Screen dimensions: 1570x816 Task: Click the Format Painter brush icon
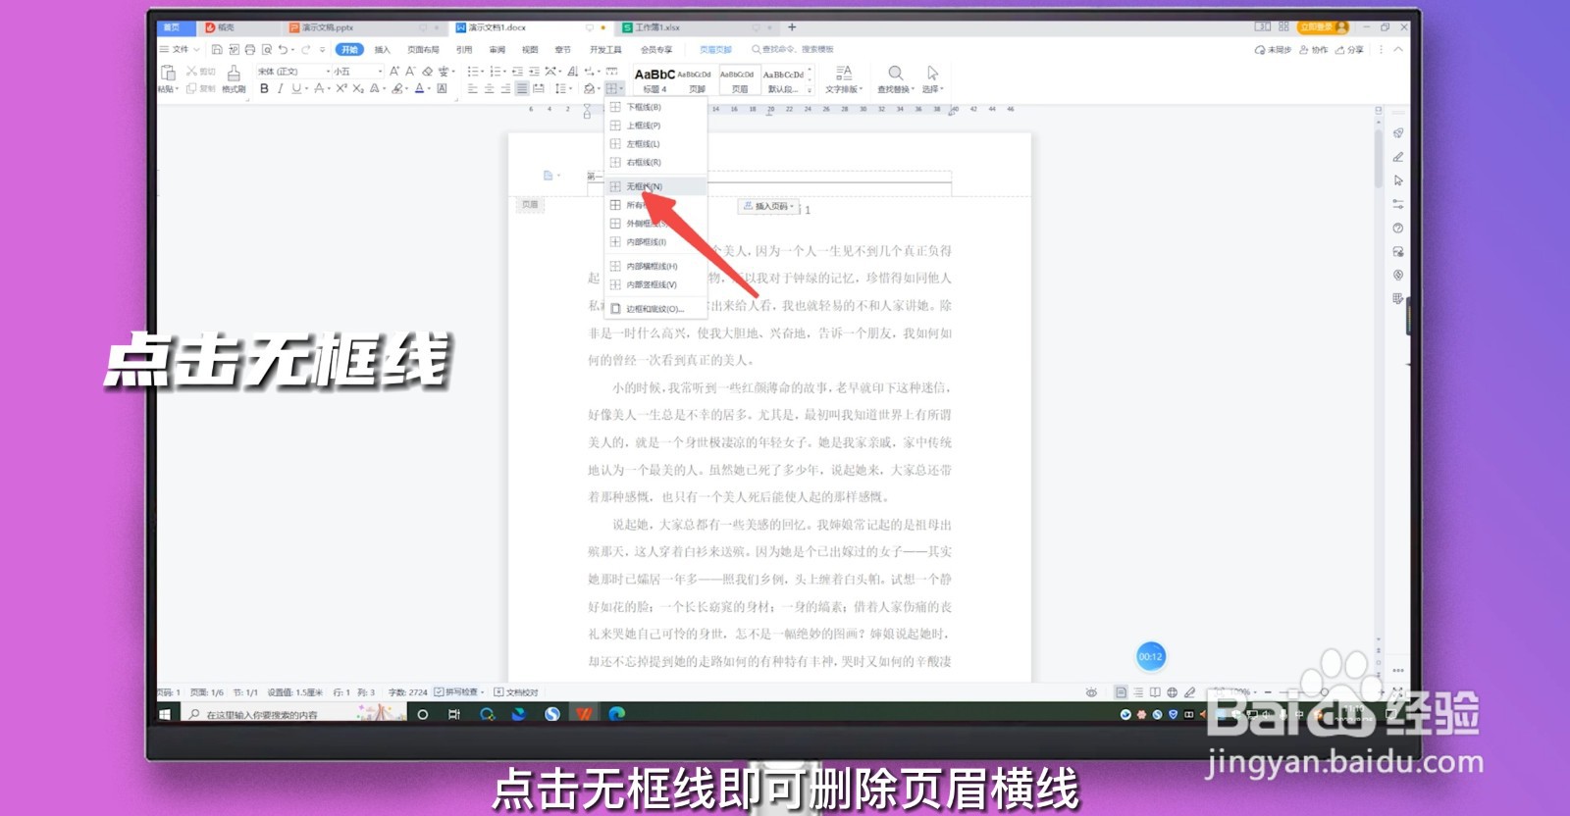pos(234,73)
